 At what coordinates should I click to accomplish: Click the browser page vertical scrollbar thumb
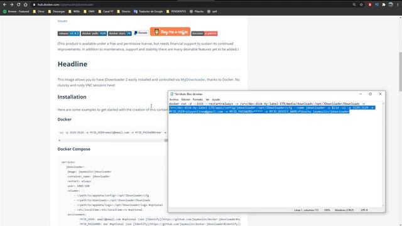400,71
